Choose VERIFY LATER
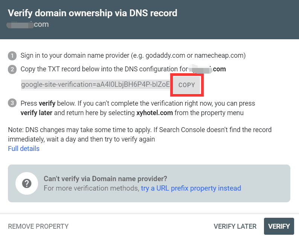The width and height of the screenshot is (299, 237). 235,226
